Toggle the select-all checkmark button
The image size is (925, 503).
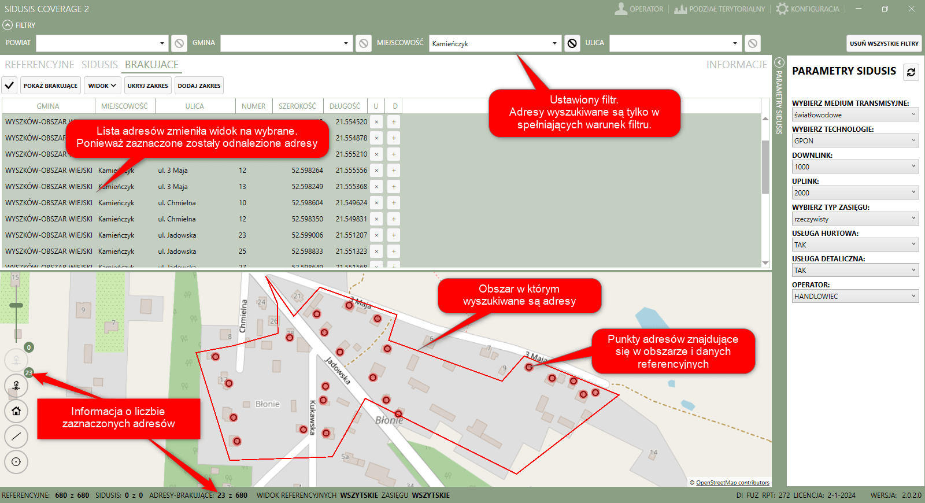click(x=9, y=86)
